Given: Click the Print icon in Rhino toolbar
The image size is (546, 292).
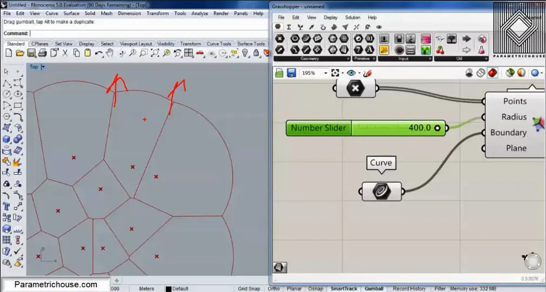Looking at the screenshot, I should click(x=42, y=53).
